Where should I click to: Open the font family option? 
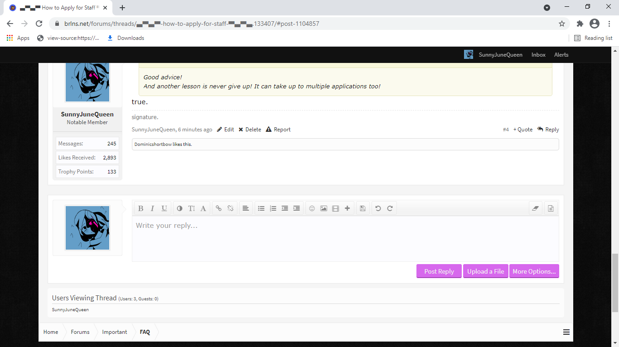point(203,208)
